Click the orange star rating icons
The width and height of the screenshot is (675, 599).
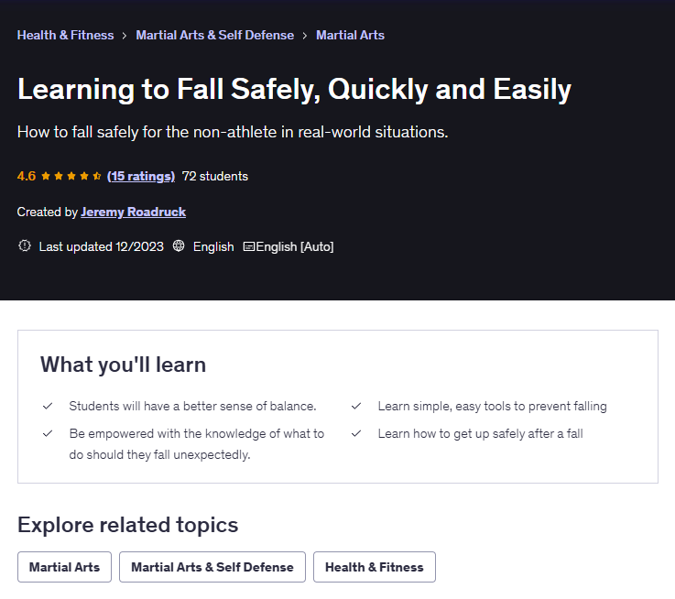71,176
